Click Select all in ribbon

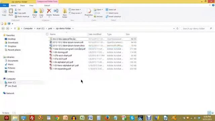111,10
